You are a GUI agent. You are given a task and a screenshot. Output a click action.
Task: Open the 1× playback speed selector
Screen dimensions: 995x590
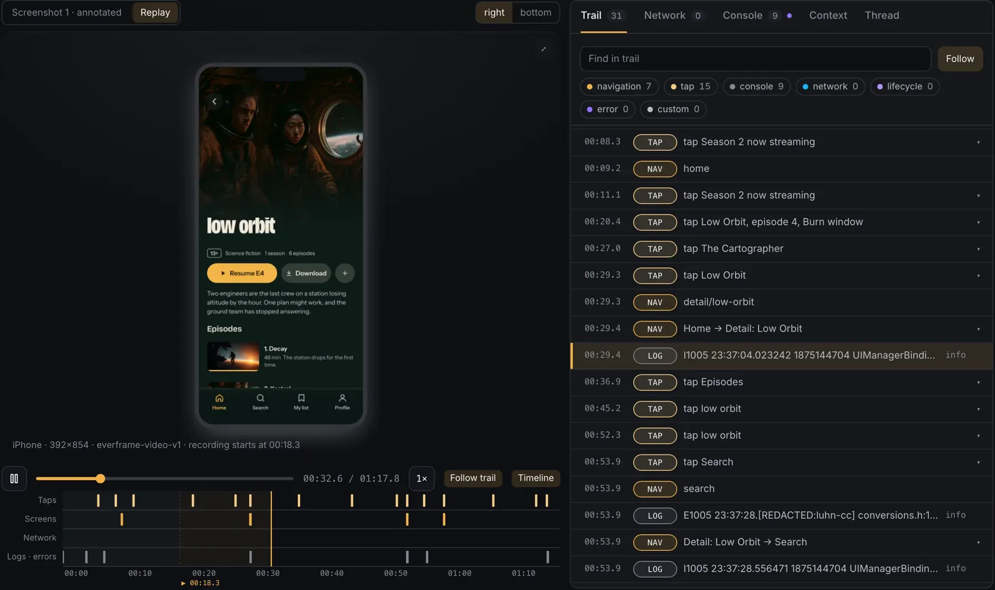(421, 478)
